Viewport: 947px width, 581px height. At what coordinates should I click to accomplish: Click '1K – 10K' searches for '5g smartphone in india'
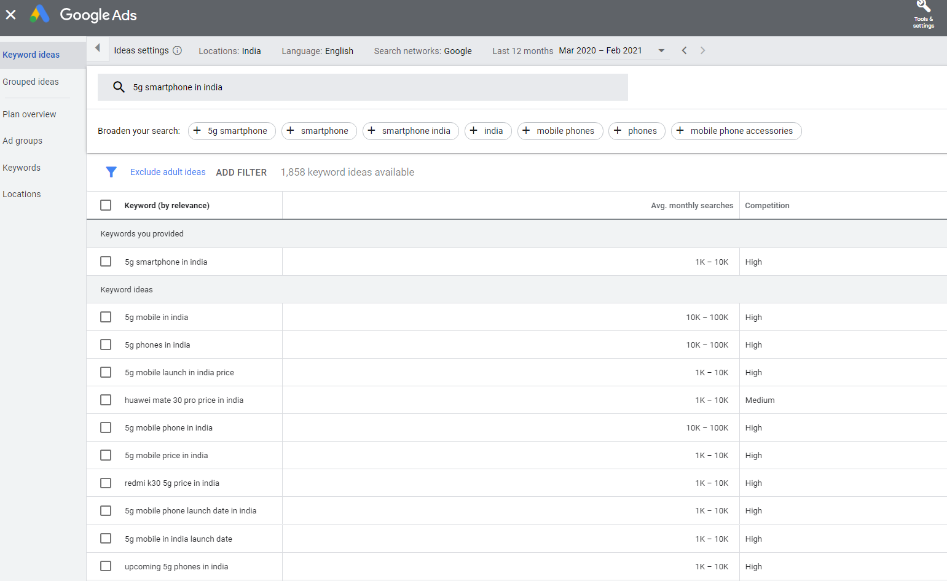tap(712, 262)
